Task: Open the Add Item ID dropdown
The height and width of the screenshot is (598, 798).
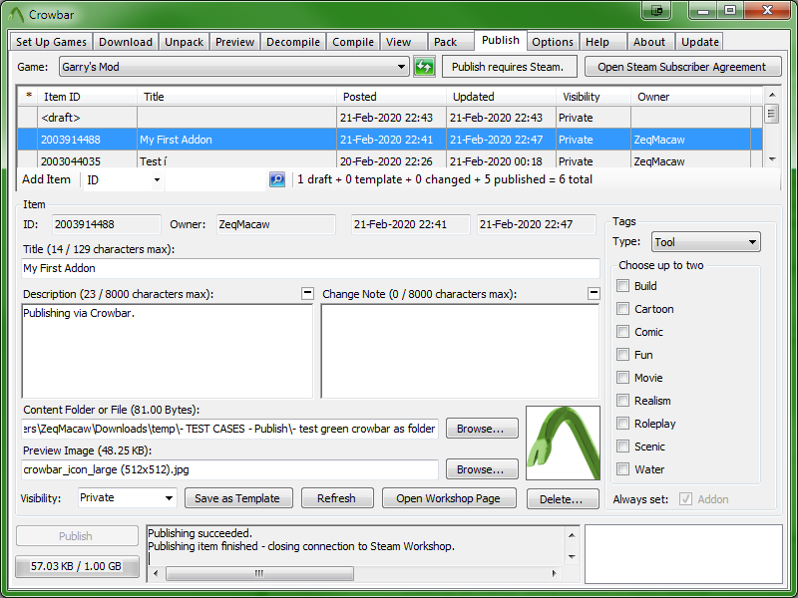Action: (123, 180)
